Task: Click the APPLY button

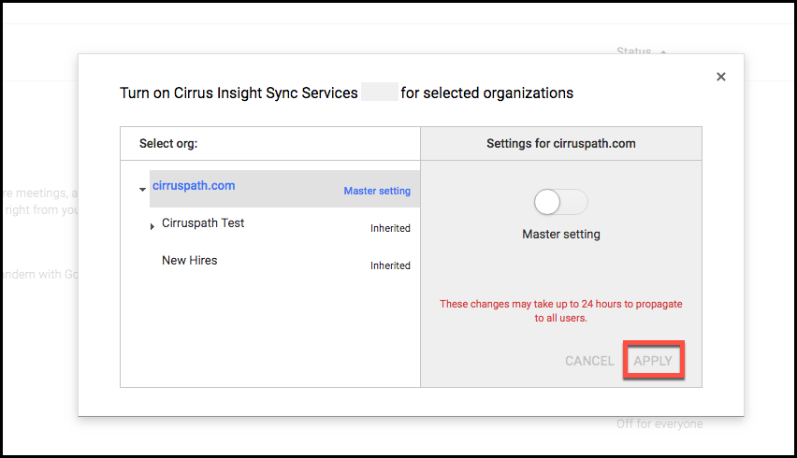Action: pos(653,361)
